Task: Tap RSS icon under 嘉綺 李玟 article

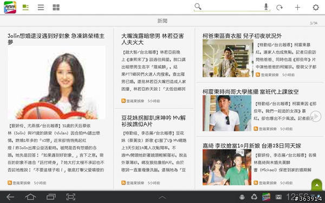Action: coord(256,183)
